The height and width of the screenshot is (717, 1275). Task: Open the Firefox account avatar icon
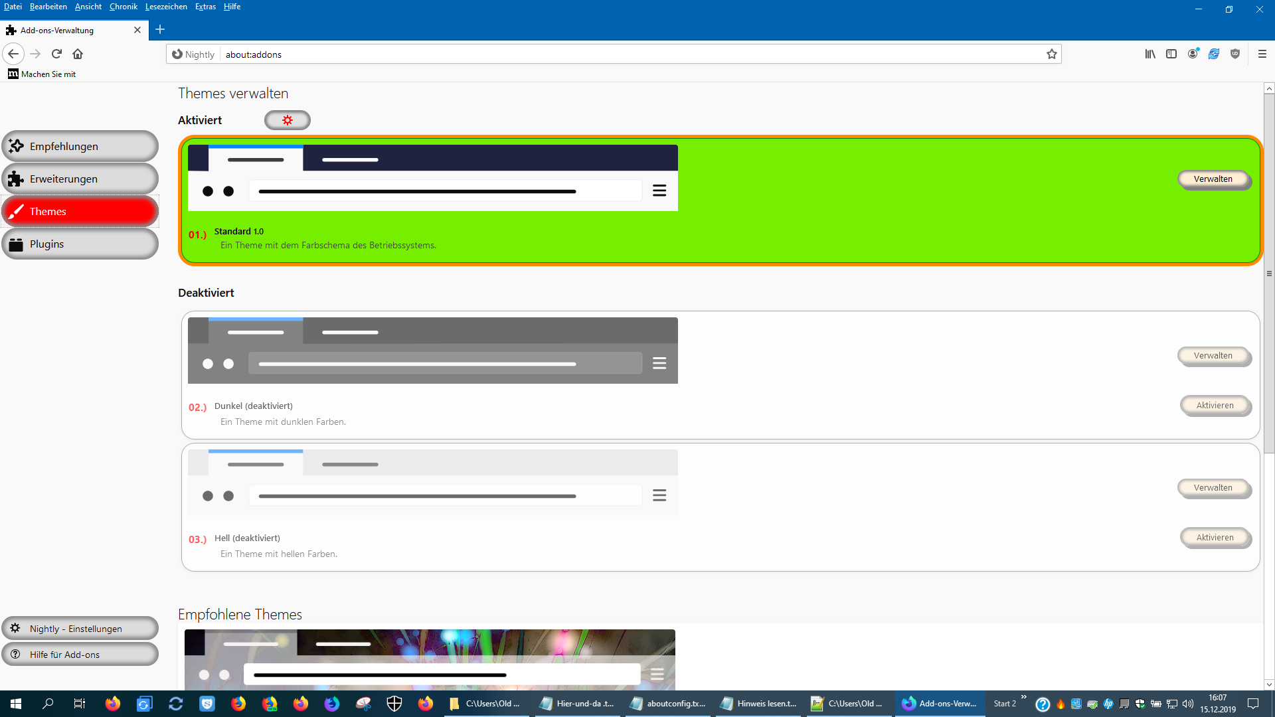coord(1193,54)
